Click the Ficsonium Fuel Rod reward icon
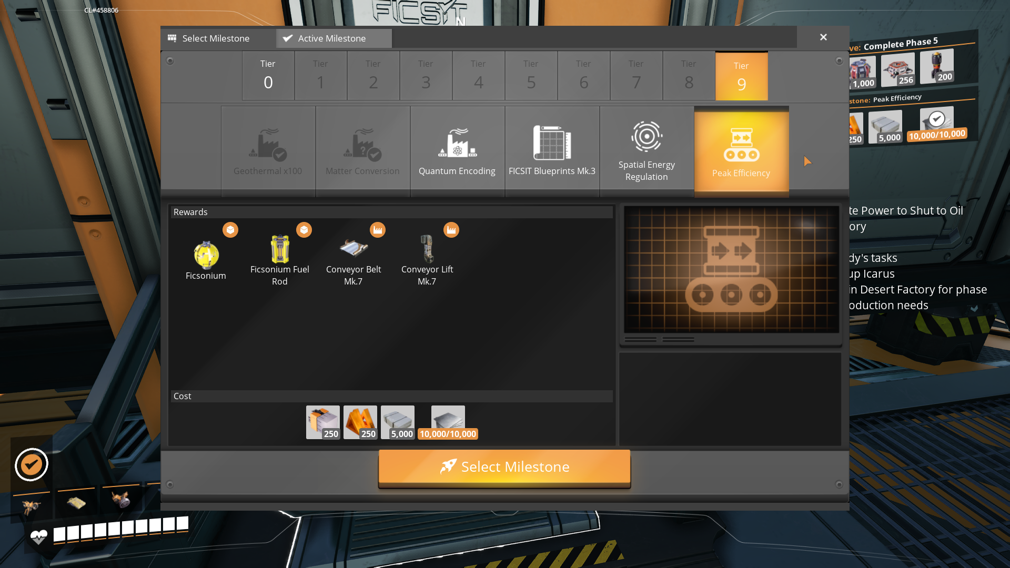Image resolution: width=1010 pixels, height=568 pixels. pyautogui.click(x=279, y=249)
